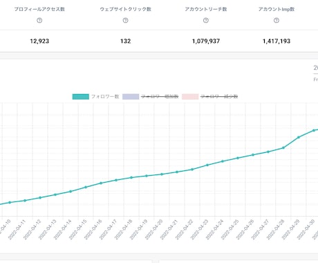Click data point for 2022-04-18
This screenshot has width=318, height=263.
[x=131, y=177]
